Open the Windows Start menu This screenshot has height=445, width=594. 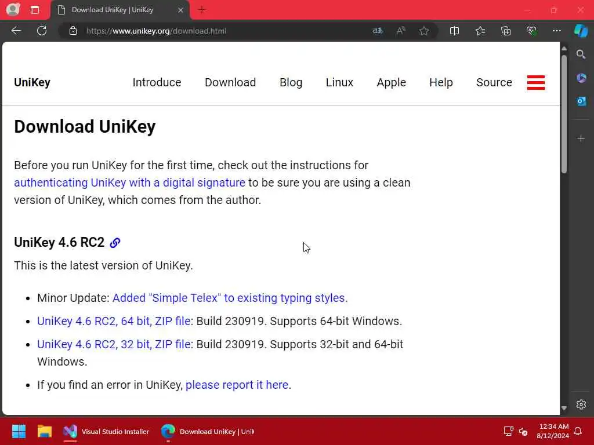[x=19, y=431]
